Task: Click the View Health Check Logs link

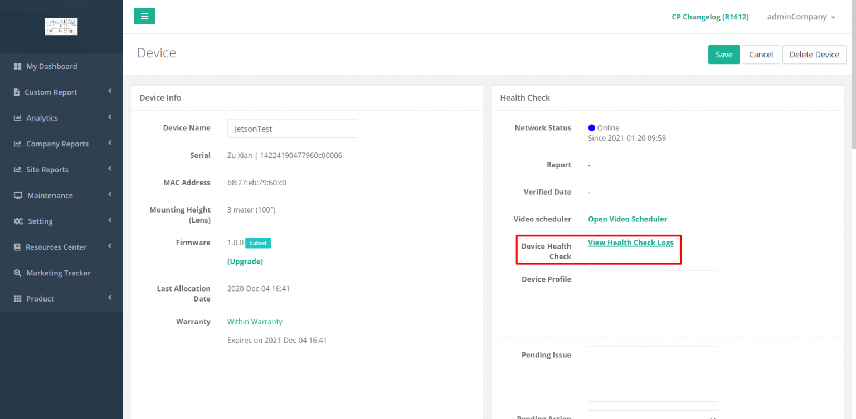Action: point(630,243)
